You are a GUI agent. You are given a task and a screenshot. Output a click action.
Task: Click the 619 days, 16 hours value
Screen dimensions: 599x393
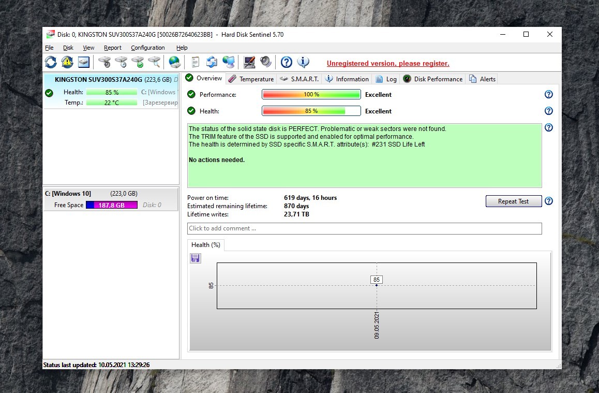[310, 198]
